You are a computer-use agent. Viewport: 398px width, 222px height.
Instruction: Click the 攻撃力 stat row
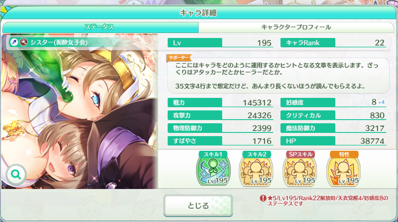tap(220, 115)
